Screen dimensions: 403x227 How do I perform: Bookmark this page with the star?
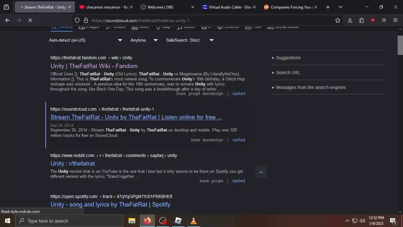pos(338,20)
